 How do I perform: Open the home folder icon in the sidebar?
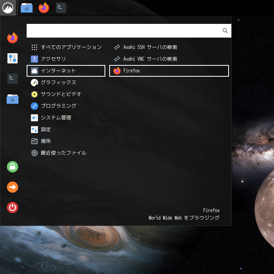(13, 99)
